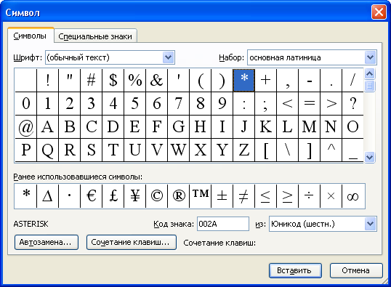The width and height of the screenshot is (391, 287).
Task: Choose the backslash character
Action: point(287,150)
